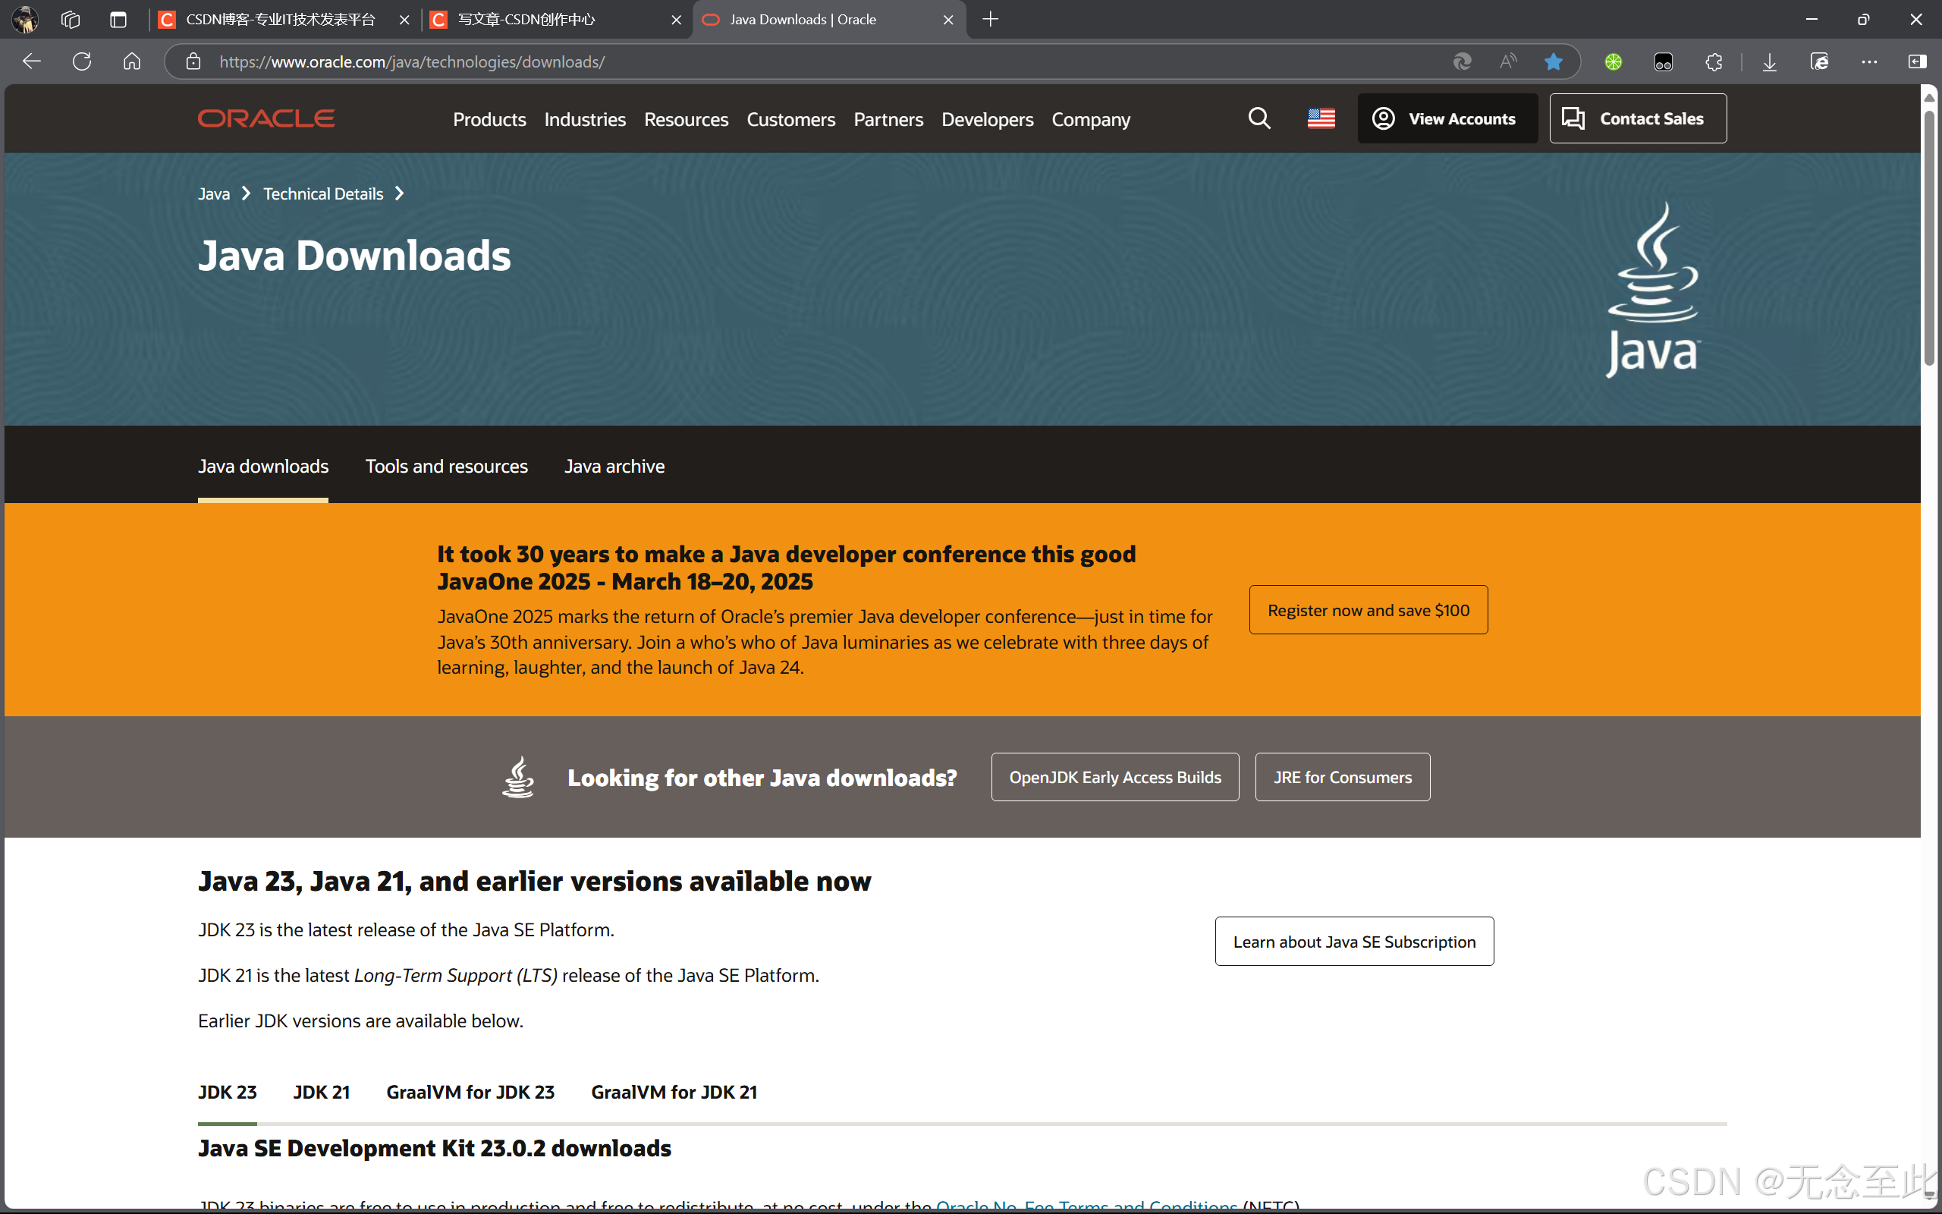This screenshot has height=1214, width=1942.
Task: Click the View Accounts button
Action: (1447, 119)
